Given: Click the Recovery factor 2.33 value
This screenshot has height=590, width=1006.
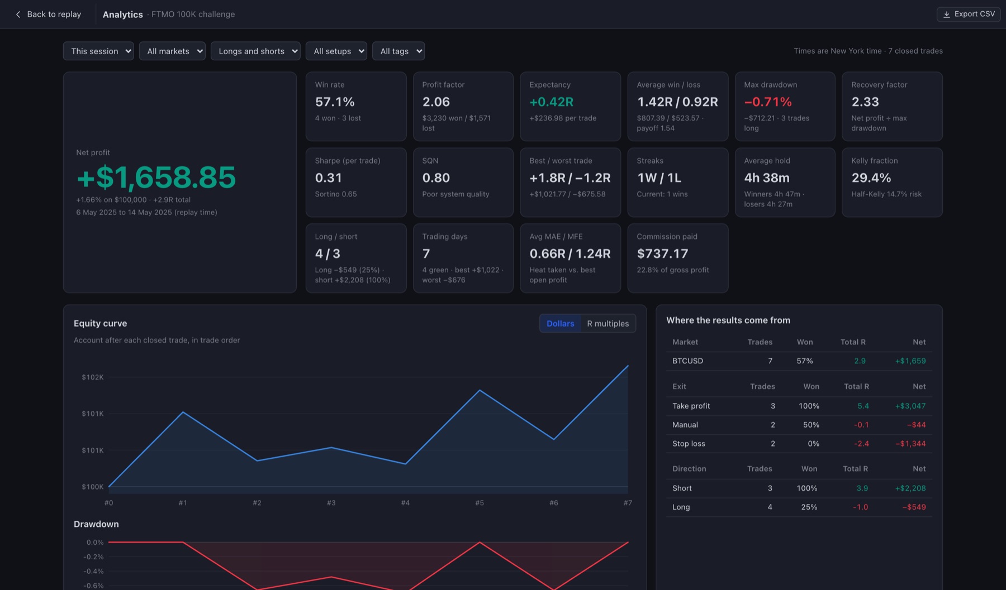Looking at the screenshot, I should point(865,102).
